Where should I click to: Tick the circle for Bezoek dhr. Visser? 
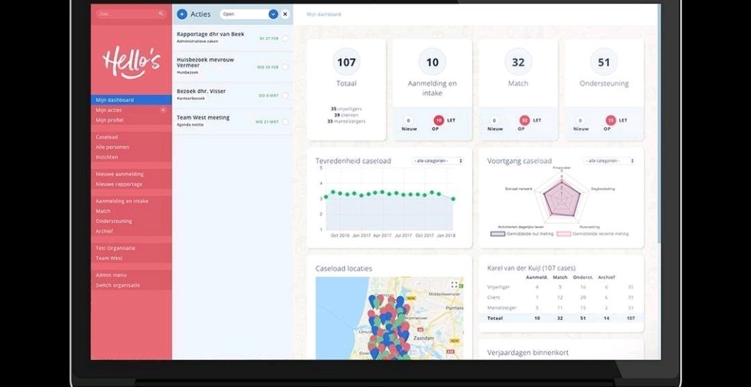285,96
